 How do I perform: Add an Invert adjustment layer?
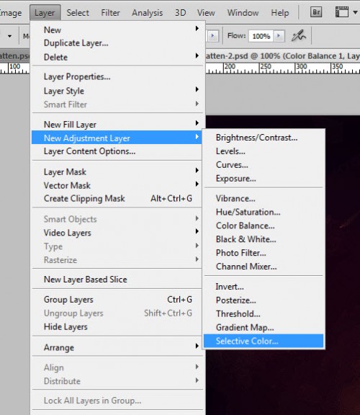point(264,287)
